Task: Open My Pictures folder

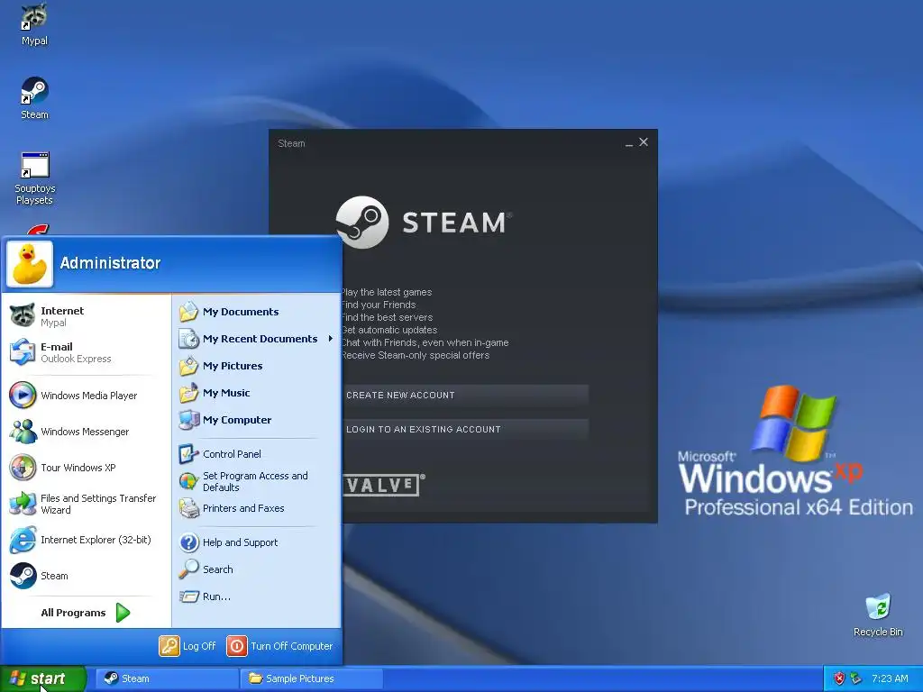Action: [x=257, y=366]
